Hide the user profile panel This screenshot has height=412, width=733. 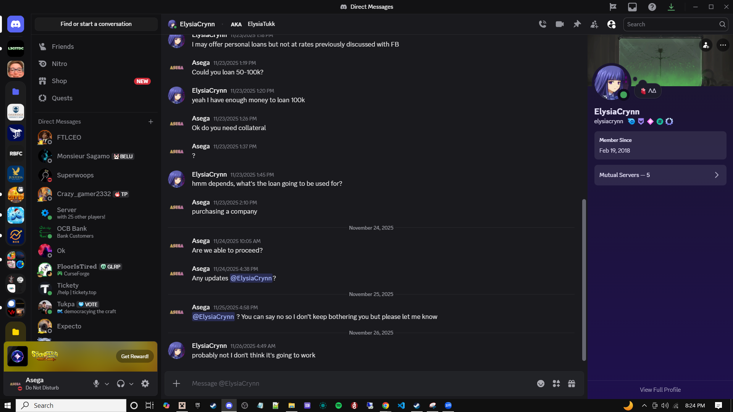coord(611,24)
